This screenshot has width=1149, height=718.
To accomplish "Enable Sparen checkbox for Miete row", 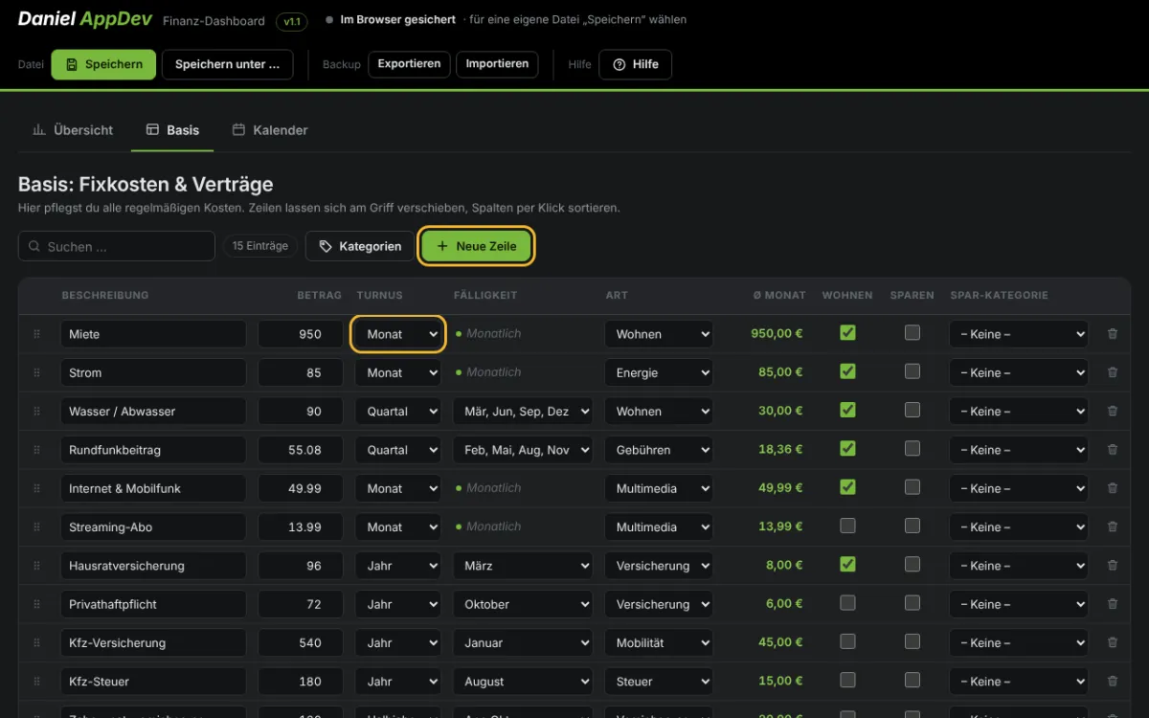I will pyautogui.click(x=912, y=332).
